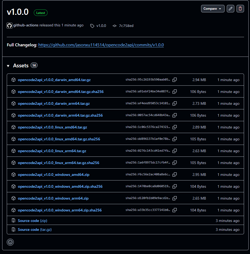Viewport: 250px width, 254px height.
Task: Copy sha256 for linux_arm64.tar.gz.sha256
Action: click(175, 162)
